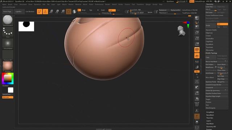Click the Focal Shift slider
The height and width of the screenshot is (130, 232).
[x=141, y=10]
